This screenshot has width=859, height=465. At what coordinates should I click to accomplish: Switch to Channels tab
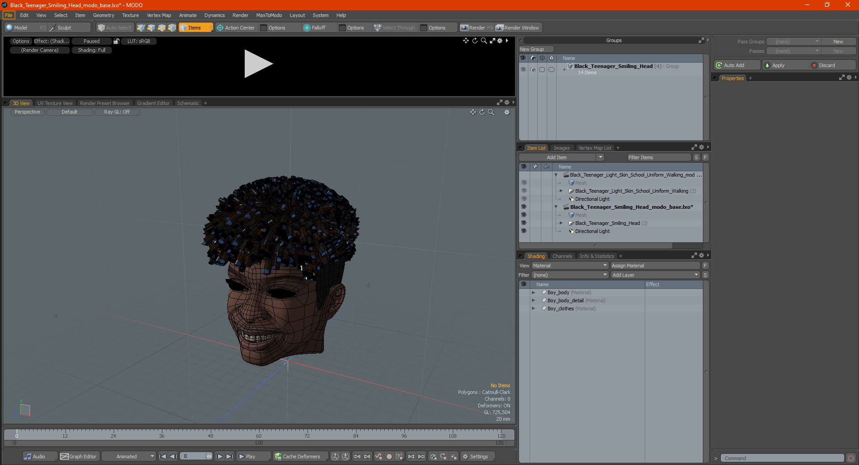(562, 256)
